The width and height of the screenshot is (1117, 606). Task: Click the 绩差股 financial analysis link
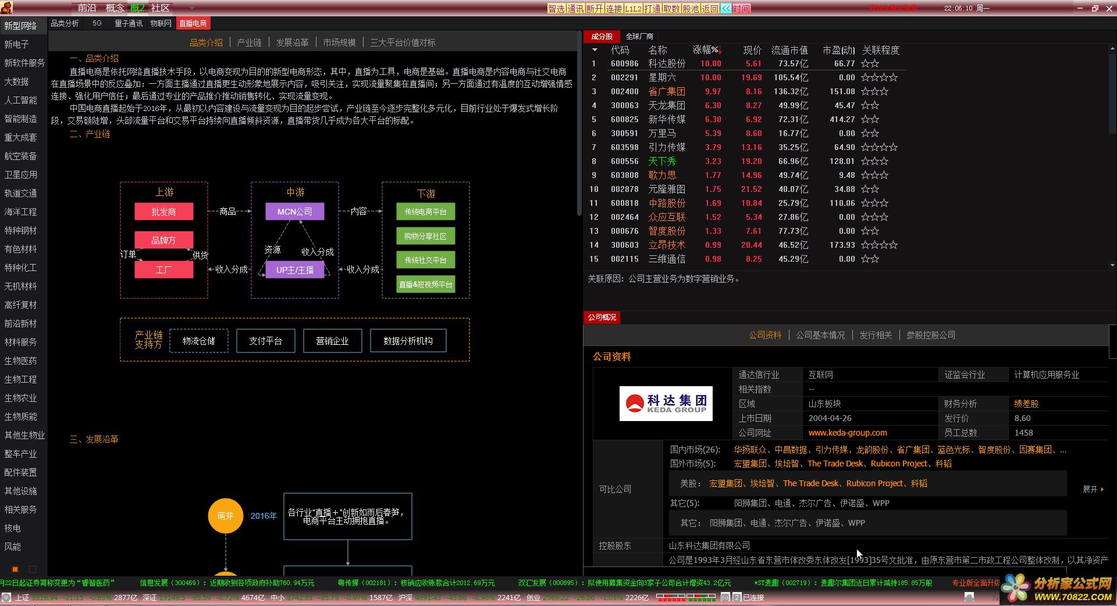coord(1026,404)
